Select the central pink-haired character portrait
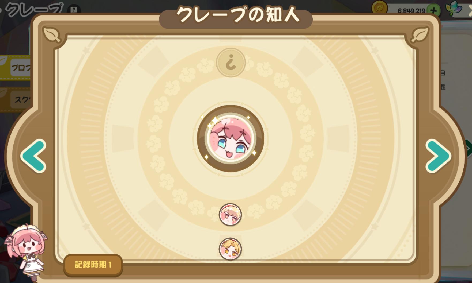The image size is (472, 283). pos(231,139)
